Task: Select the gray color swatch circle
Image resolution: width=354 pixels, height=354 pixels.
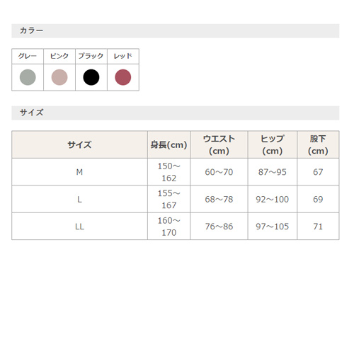Action: point(28,77)
